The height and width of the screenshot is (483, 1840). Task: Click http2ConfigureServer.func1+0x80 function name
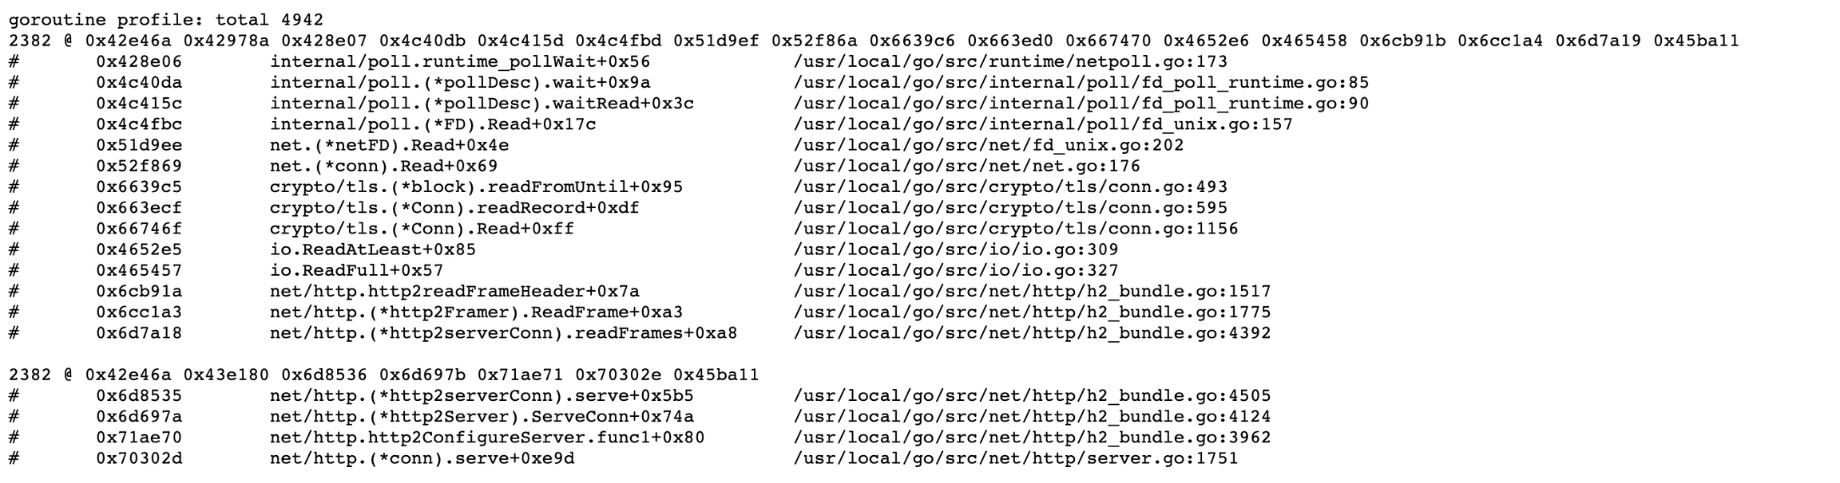[x=487, y=437]
